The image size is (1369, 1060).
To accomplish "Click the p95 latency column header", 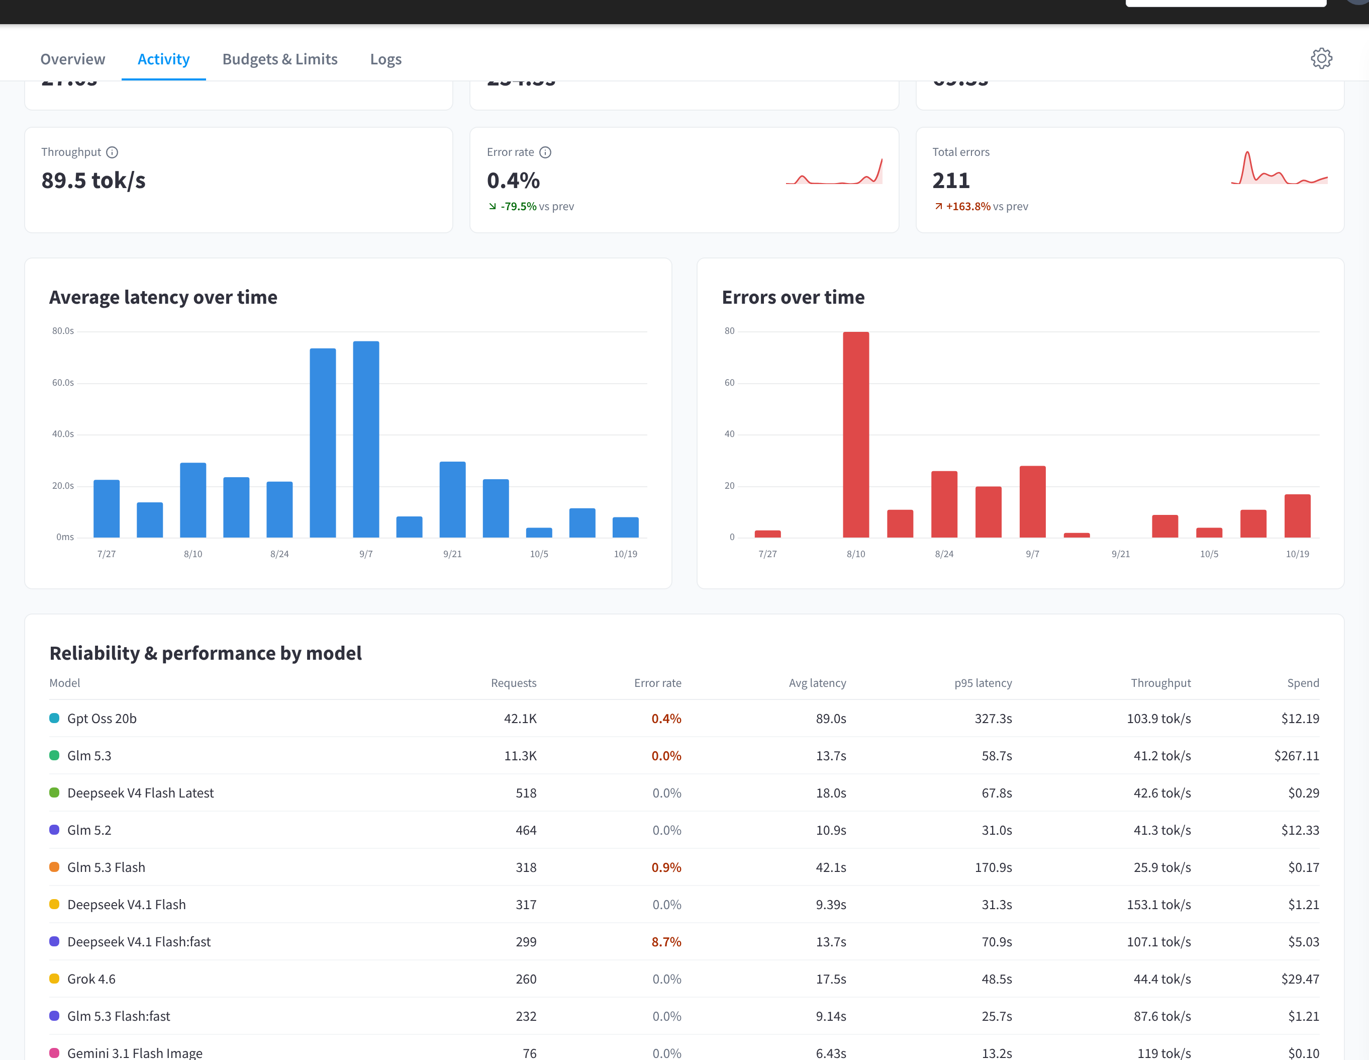I will coord(983,683).
